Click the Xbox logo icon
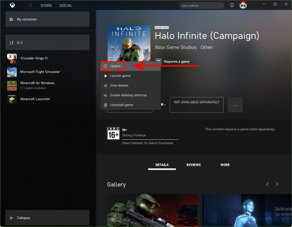The width and height of the screenshot is (292, 227). (12, 5)
